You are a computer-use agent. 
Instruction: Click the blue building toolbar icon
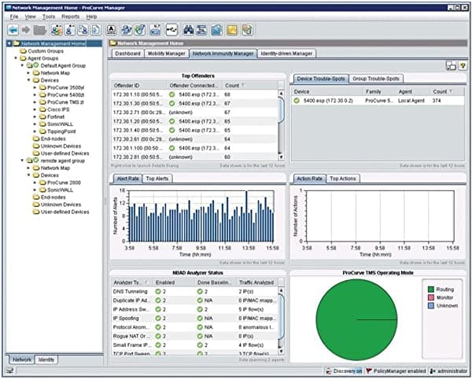[x=216, y=30]
